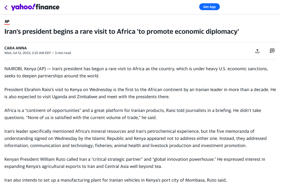The image size is (281, 186).
Task: Click the quoted phrase "global innovation powerhouse"
Action: click(x=178, y=159)
